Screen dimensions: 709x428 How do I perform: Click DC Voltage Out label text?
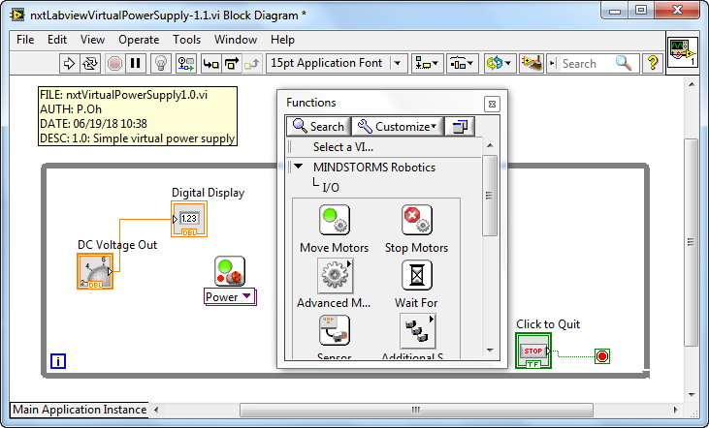[117, 245]
